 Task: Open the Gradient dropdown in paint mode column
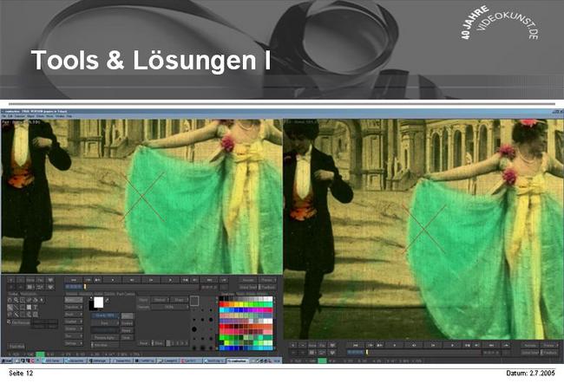click(74, 322)
